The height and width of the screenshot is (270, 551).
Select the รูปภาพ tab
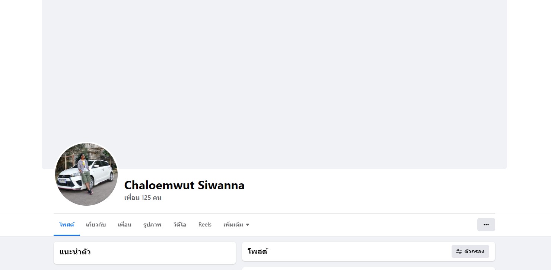(152, 225)
